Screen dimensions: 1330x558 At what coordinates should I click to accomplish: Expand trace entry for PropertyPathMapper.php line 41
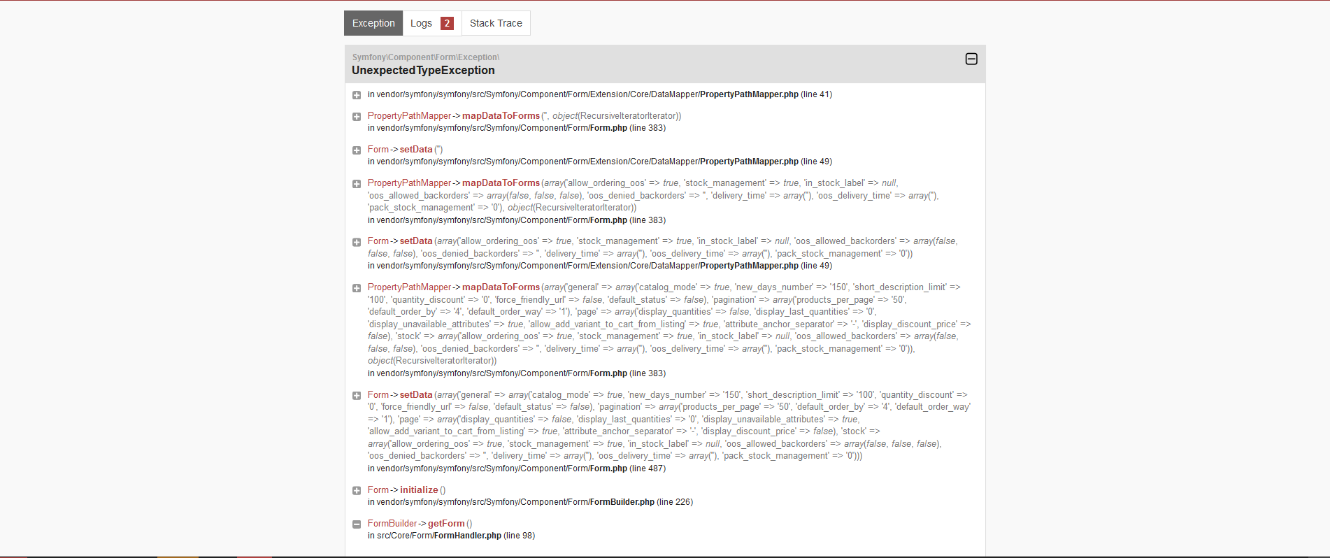[357, 95]
